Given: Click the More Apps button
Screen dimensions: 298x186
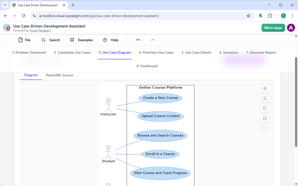Looking at the screenshot, I should point(273,28).
